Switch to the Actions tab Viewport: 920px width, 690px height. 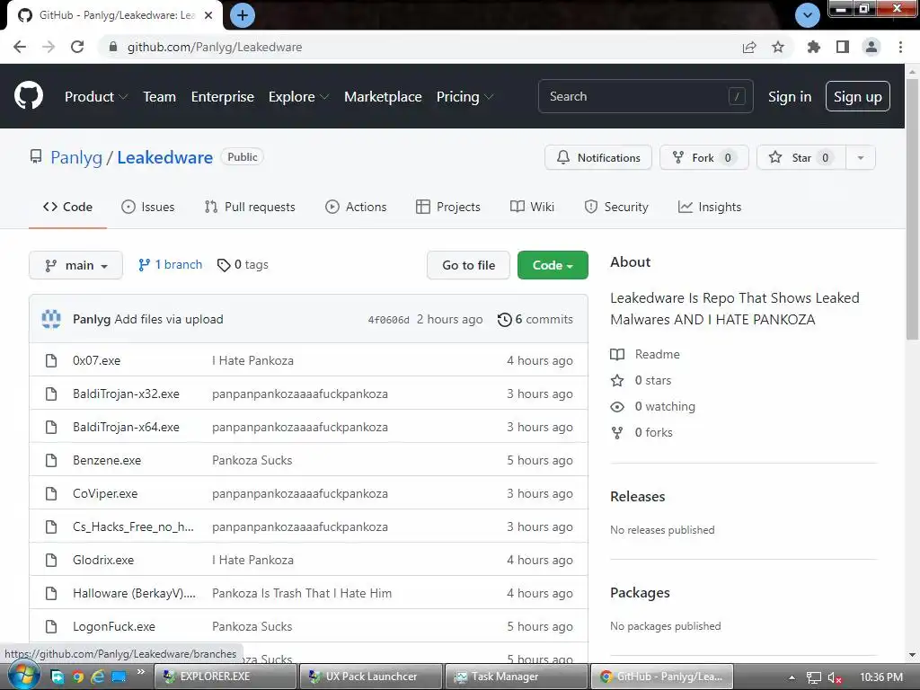tap(356, 207)
